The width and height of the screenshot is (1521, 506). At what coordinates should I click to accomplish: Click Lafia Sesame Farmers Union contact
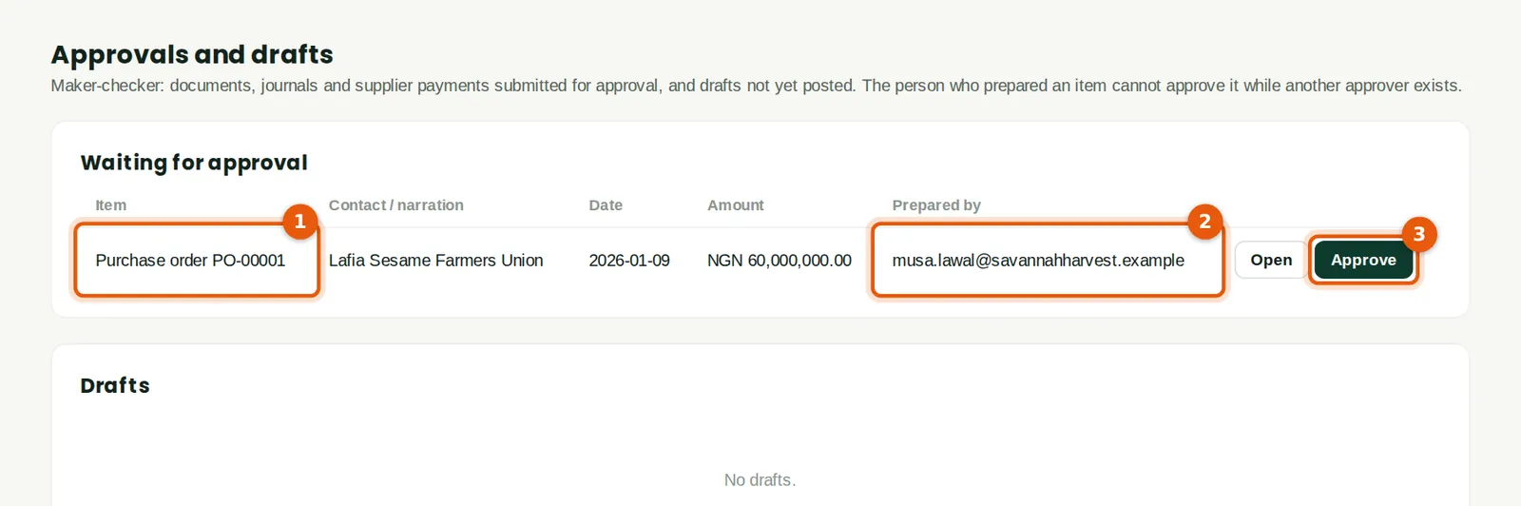click(435, 260)
